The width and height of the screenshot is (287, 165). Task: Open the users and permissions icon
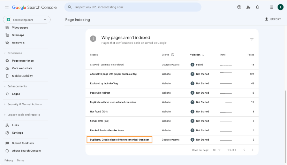coord(248,7)
